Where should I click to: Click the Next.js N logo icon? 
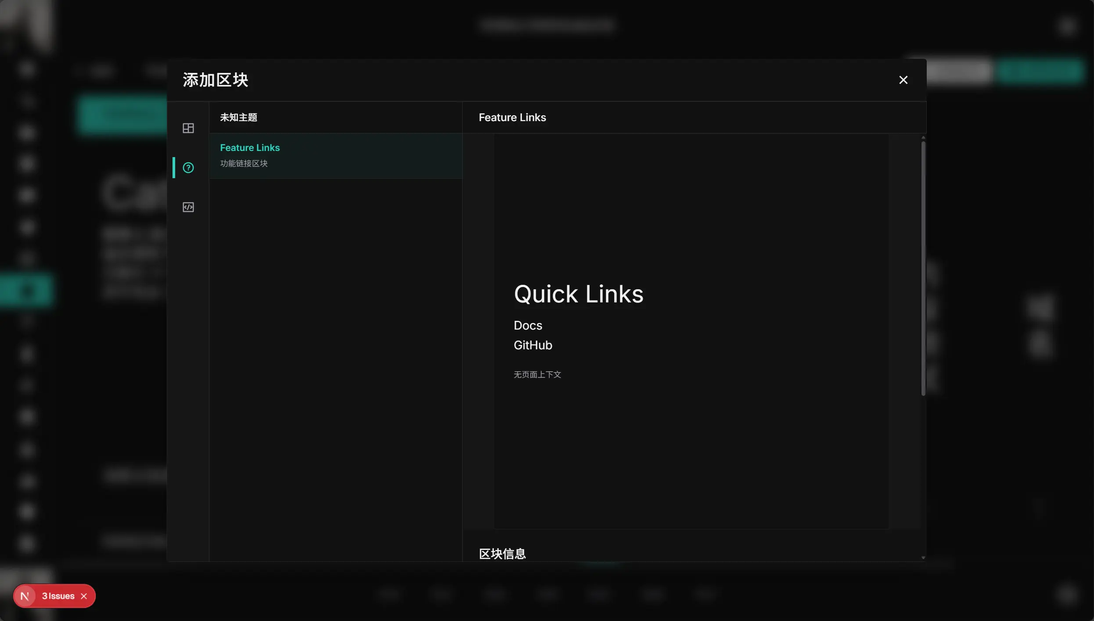(25, 596)
